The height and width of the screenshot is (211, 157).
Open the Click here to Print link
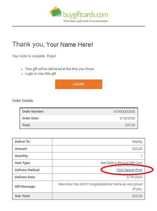coord(129,170)
